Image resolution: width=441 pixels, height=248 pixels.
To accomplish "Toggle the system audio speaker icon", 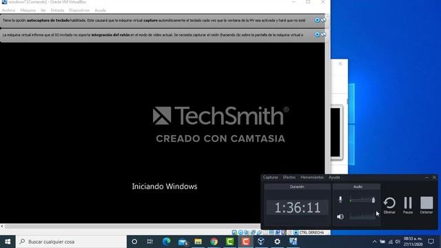I will click(340, 216).
